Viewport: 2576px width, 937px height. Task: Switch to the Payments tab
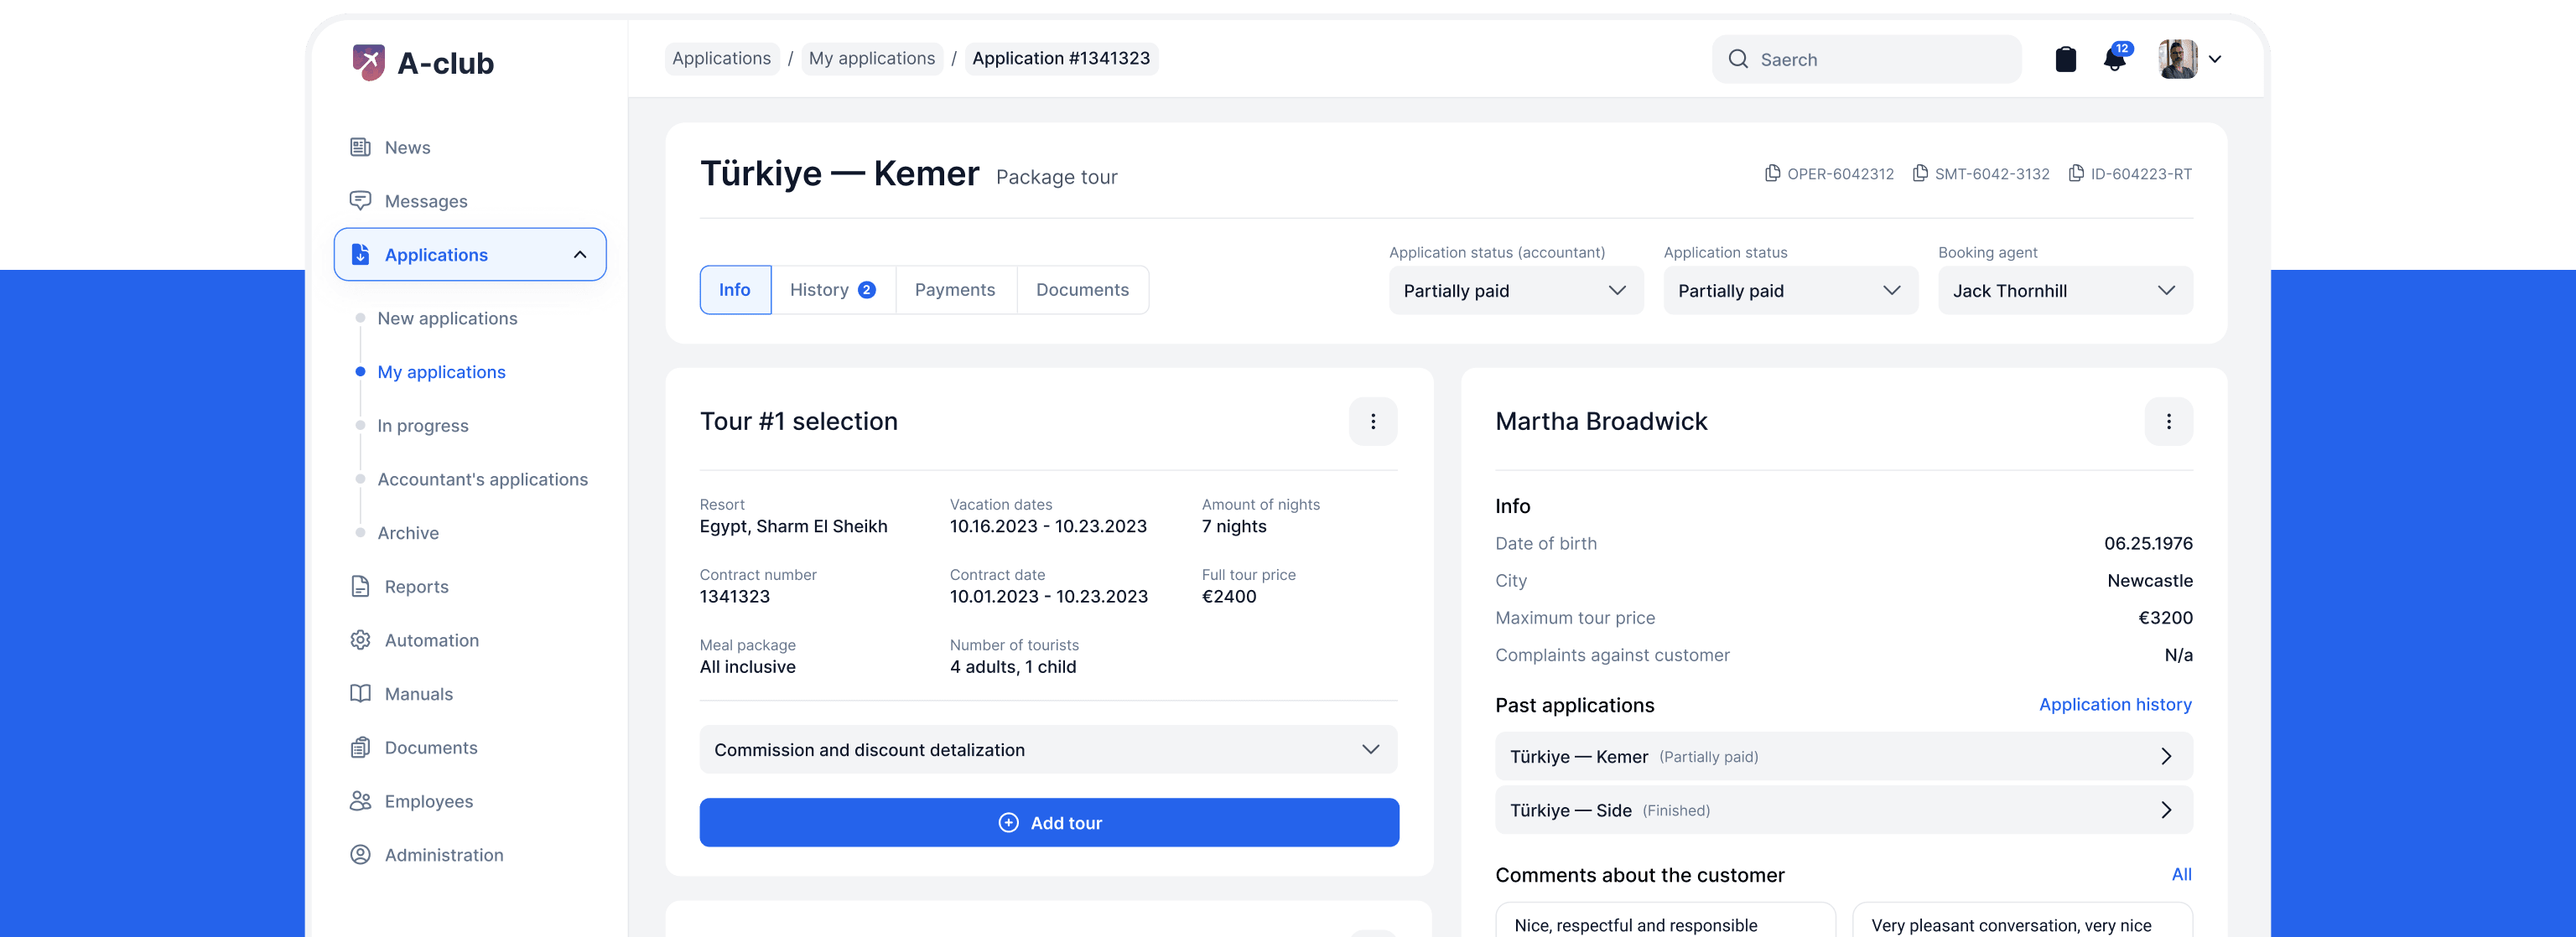955,290
